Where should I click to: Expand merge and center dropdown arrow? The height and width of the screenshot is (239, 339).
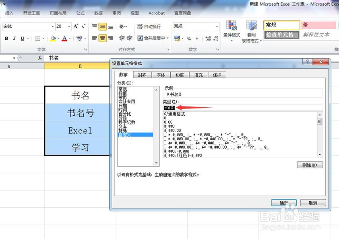(x=167, y=38)
